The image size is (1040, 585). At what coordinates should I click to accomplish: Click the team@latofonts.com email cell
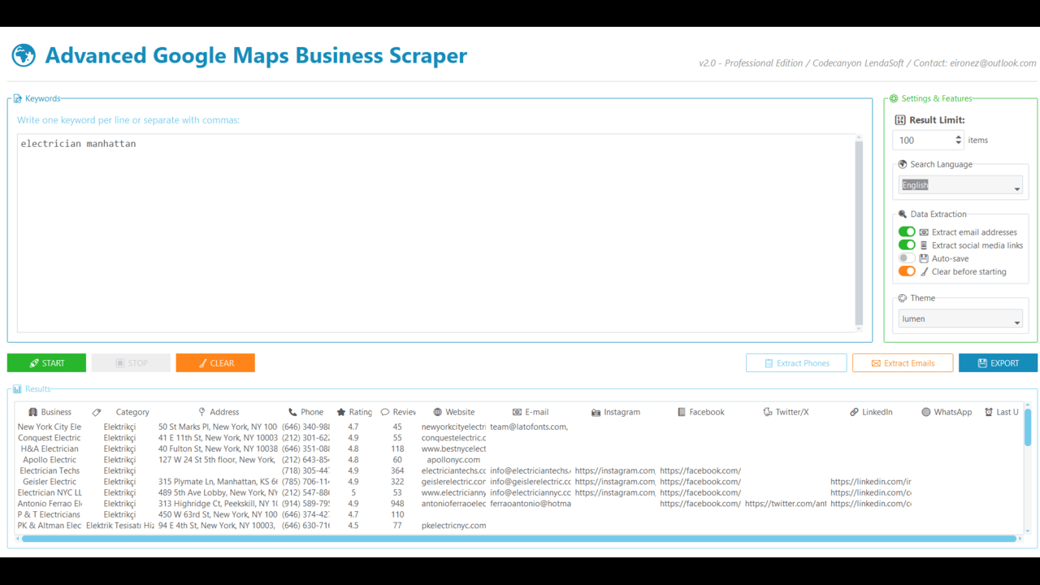coord(529,427)
